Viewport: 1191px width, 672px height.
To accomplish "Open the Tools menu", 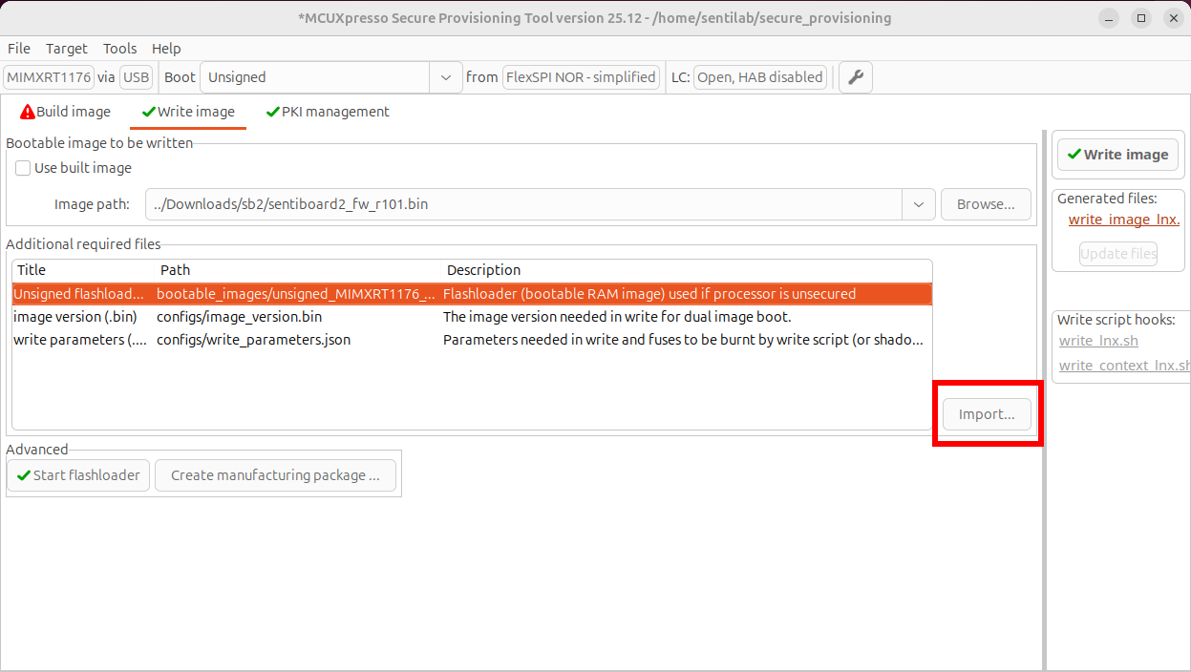I will 119,49.
